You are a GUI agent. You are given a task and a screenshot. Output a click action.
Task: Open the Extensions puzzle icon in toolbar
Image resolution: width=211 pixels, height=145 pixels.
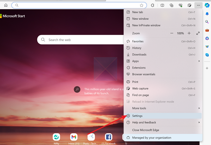click(153, 5)
